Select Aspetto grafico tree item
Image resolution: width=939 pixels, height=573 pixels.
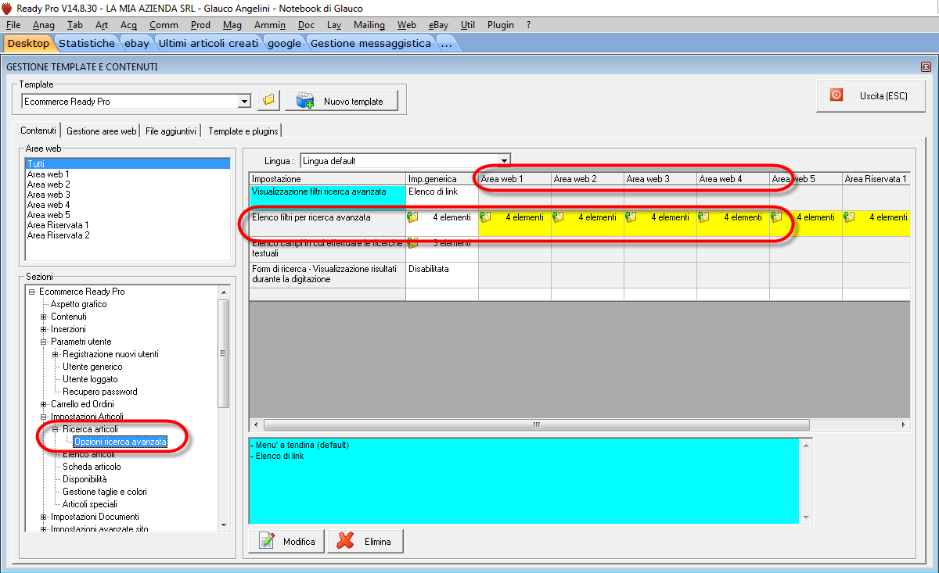[79, 304]
